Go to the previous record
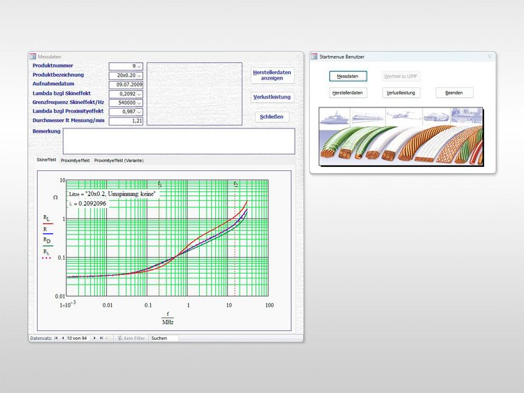 click(63, 338)
